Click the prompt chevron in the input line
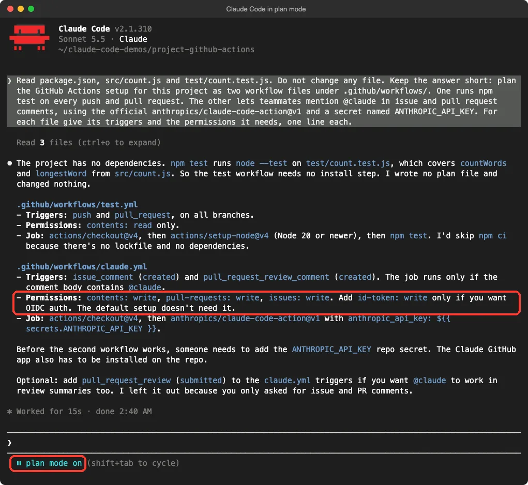This screenshot has height=485, width=528. (x=9, y=443)
